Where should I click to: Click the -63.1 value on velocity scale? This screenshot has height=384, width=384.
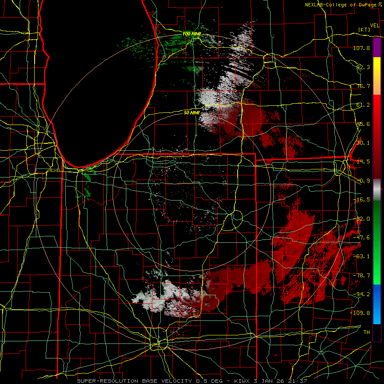[x=362, y=256]
